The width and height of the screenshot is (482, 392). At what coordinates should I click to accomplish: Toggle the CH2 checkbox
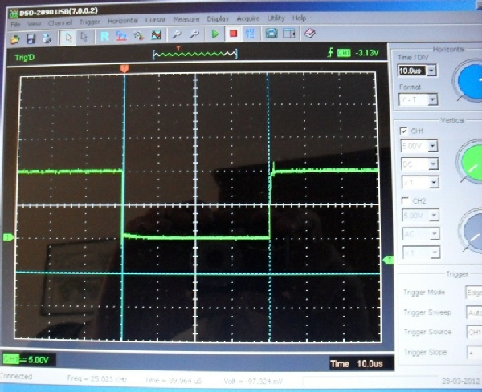[x=406, y=201]
